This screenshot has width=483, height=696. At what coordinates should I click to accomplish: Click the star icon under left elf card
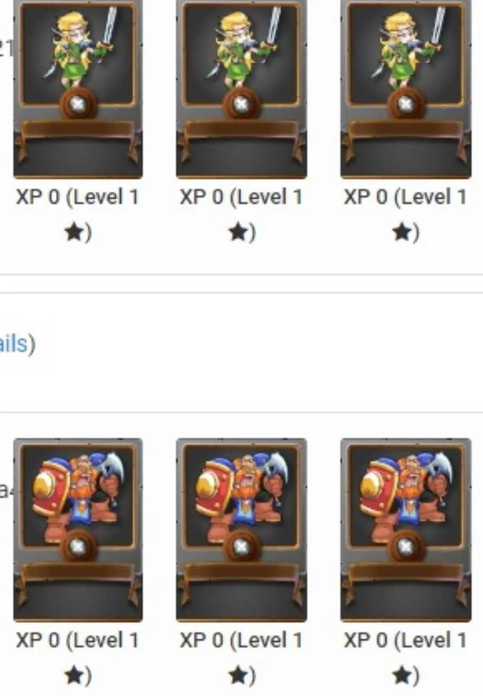point(74,232)
